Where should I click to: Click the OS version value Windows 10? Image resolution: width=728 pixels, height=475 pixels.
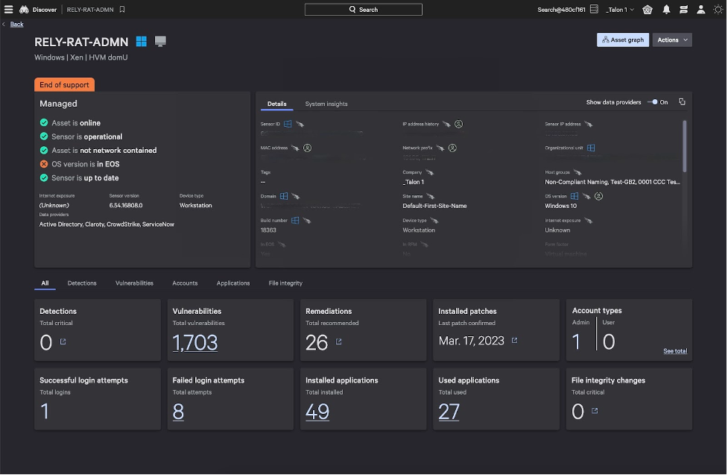[561, 206]
